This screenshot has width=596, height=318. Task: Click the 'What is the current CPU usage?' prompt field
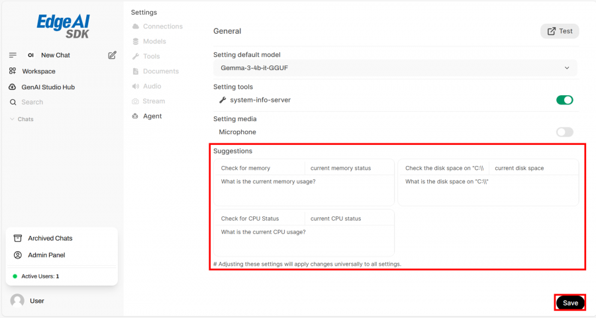tap(303, 241)
